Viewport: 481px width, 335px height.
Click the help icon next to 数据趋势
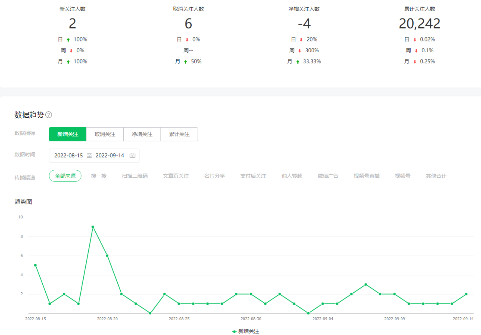pos(49,115)
